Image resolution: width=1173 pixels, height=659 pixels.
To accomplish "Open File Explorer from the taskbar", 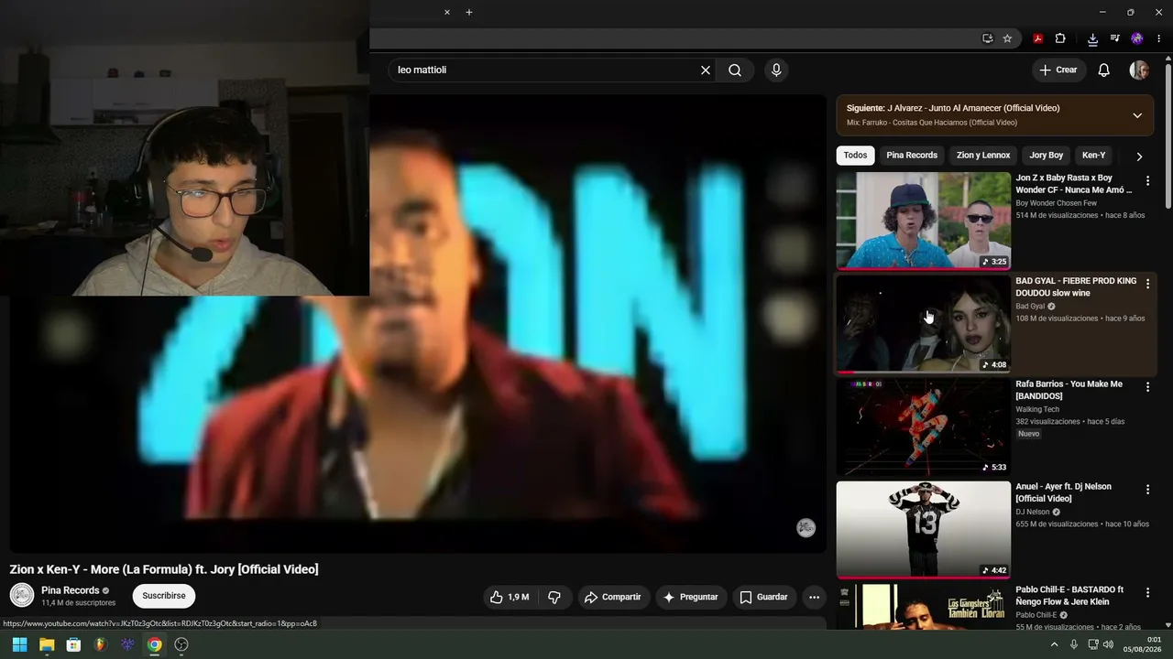I will pos(47,644).
